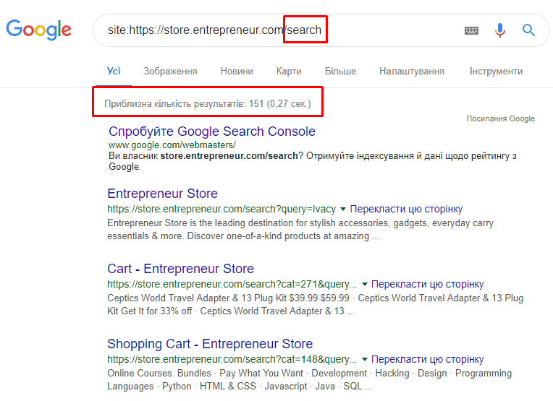Image resolution: width=553 pixels, height=401 pixels.
Task: Select the snippet starting Ceptics World Travel Adapter
Action: (x=316, y=304)
